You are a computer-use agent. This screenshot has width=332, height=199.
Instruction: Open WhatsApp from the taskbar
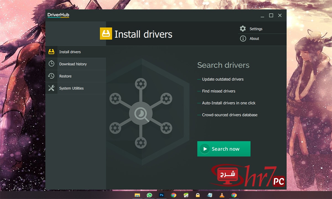pyautogui.click(x=149, y=195)
